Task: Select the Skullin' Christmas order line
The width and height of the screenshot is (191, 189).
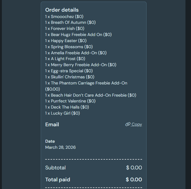Action: [x=70, y=77]
